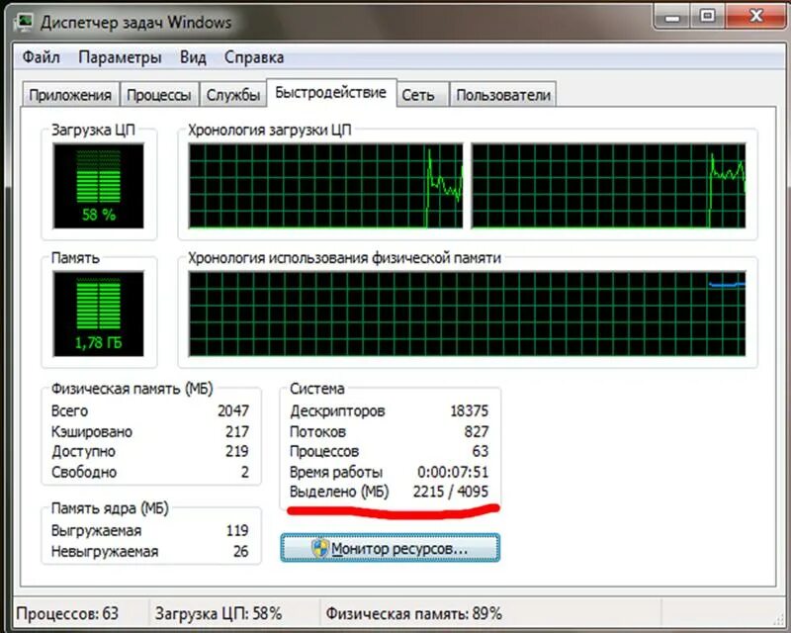Click status bar text Загрузка ЦП: 58%
Screen dimensions: 791x633
pyautogui.click(x=219, y=614)
